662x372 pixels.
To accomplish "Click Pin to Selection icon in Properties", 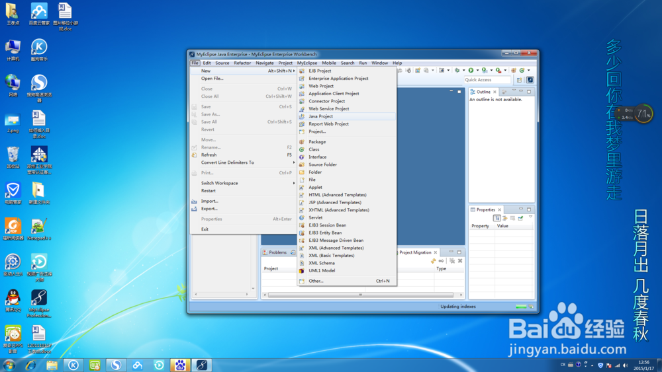I will tap(520, 218).
